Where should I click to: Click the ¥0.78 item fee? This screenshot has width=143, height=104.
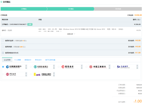tap(138, 30)
